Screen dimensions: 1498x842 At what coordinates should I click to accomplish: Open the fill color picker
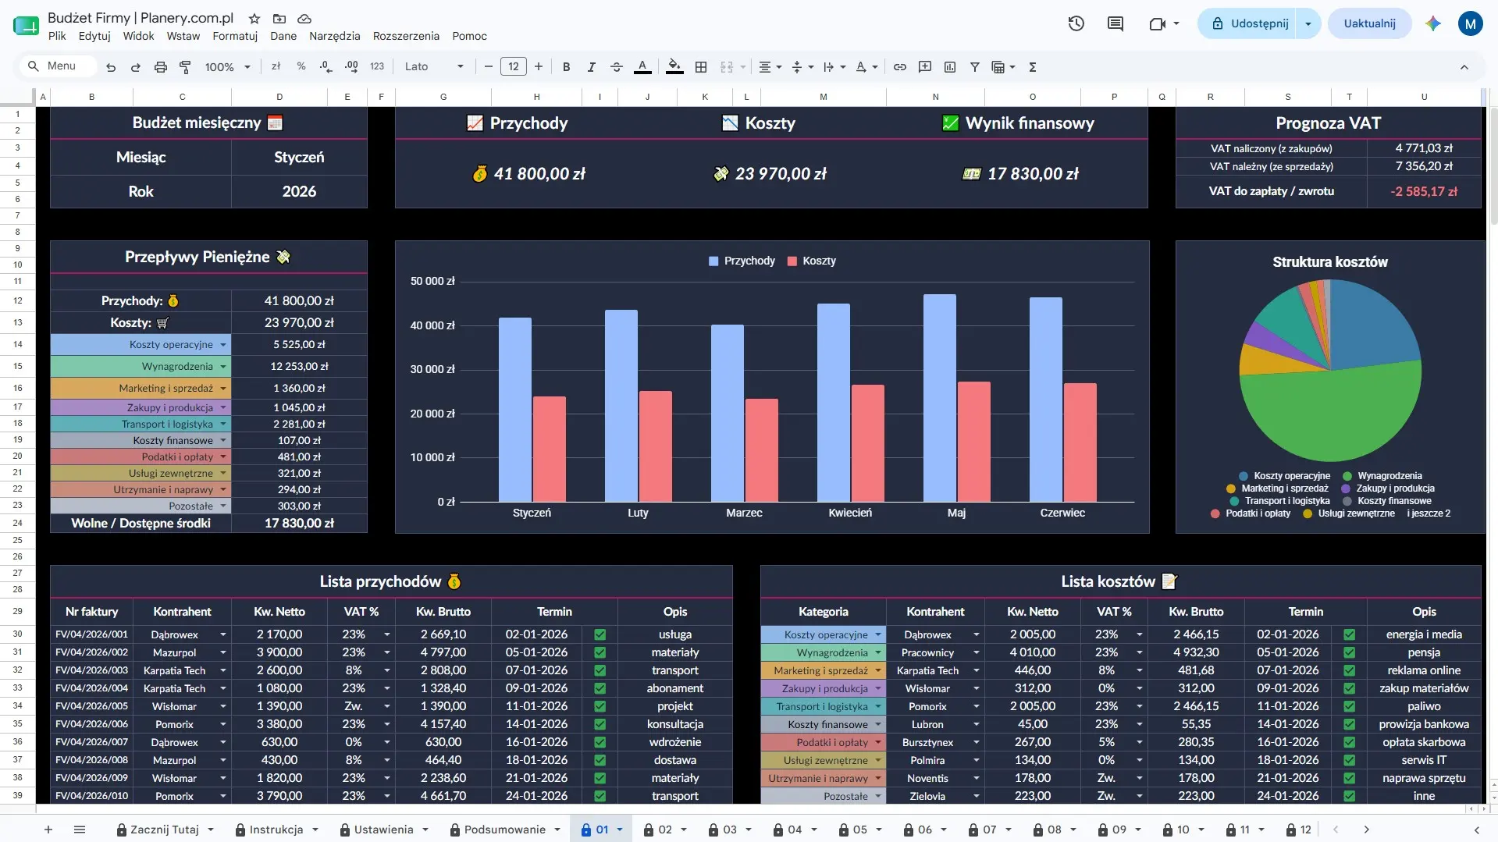pyautogui.click(x=675, y=67)
